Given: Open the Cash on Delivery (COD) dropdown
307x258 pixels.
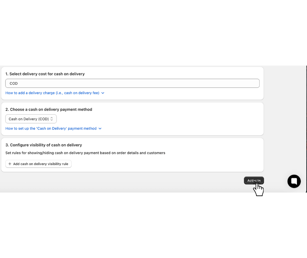Looking at the screenshot, I should click(31, 119).
